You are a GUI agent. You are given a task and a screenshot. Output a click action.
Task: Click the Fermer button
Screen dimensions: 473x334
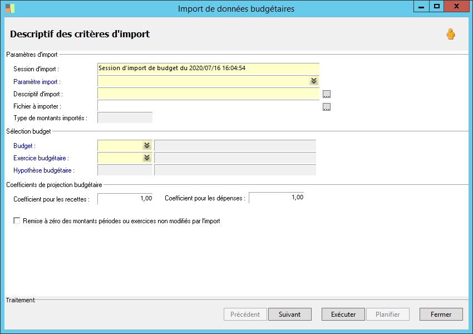[441, 315]
